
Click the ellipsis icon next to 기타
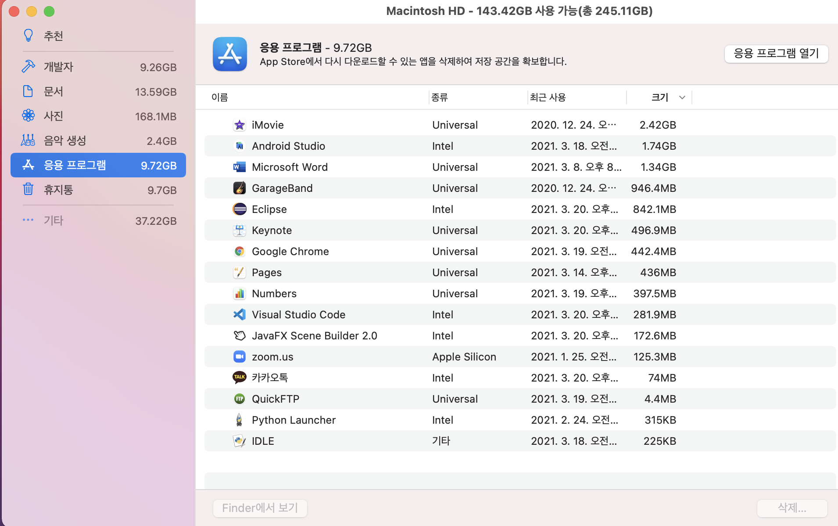point(28,220)
